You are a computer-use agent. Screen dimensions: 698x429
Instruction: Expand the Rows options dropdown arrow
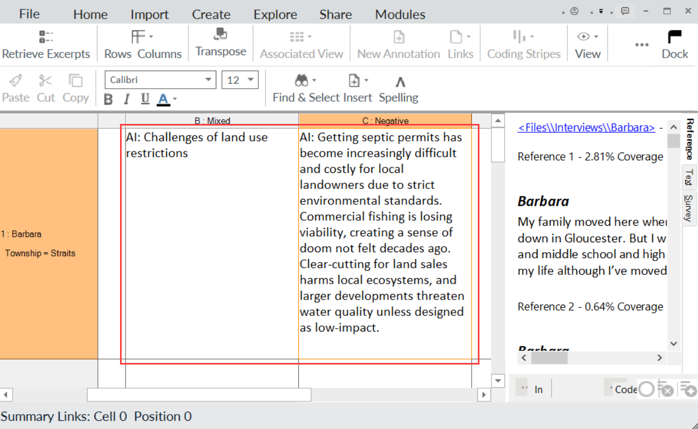[x=151, y=37]
